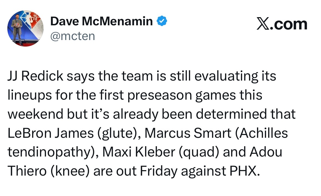The height and width of the screenshot is (196, 321).
Task: Click "Marcus Smart" in the tweet text
Action: click(188, 133)
